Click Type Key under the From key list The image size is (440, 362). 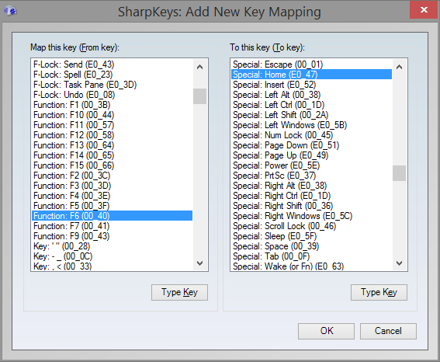tap(179, 292)
